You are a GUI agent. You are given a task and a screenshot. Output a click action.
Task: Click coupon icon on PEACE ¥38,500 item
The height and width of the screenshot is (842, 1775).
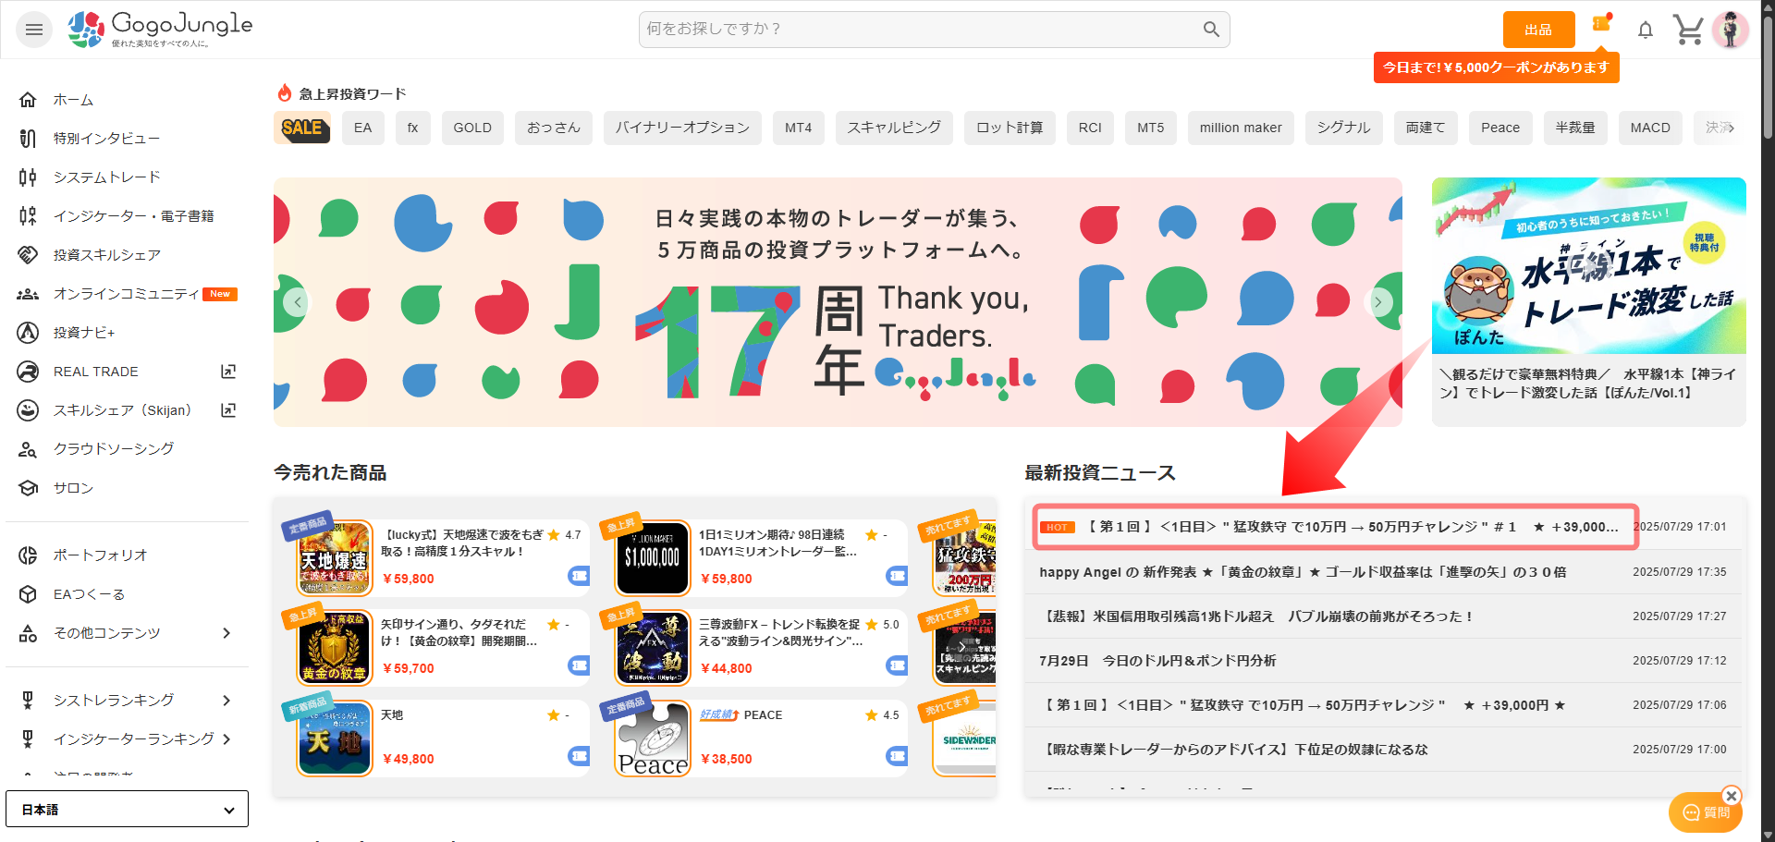pyautogui.click(x=897, y=756)
